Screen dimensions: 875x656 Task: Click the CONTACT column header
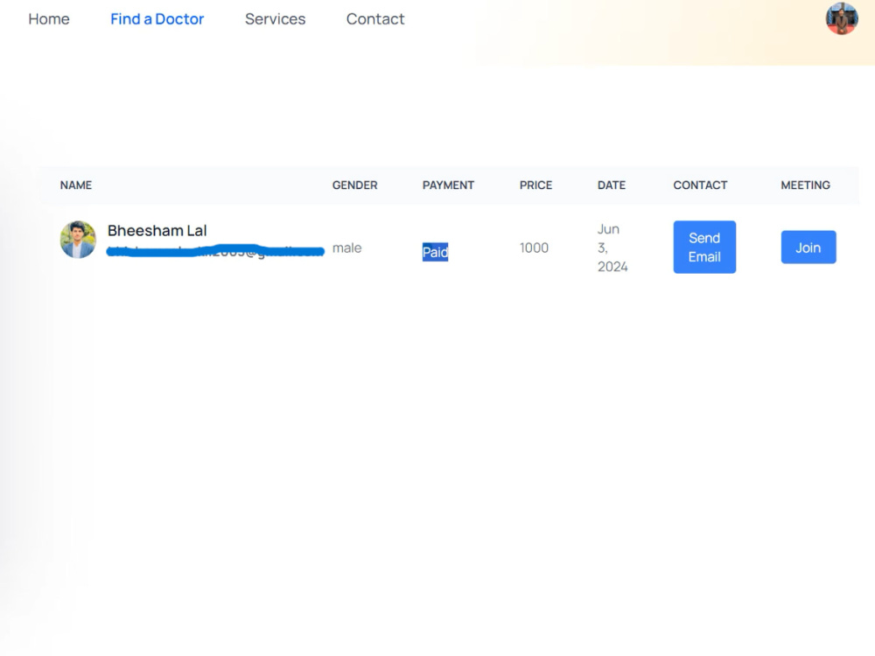[x=700, y=185]
